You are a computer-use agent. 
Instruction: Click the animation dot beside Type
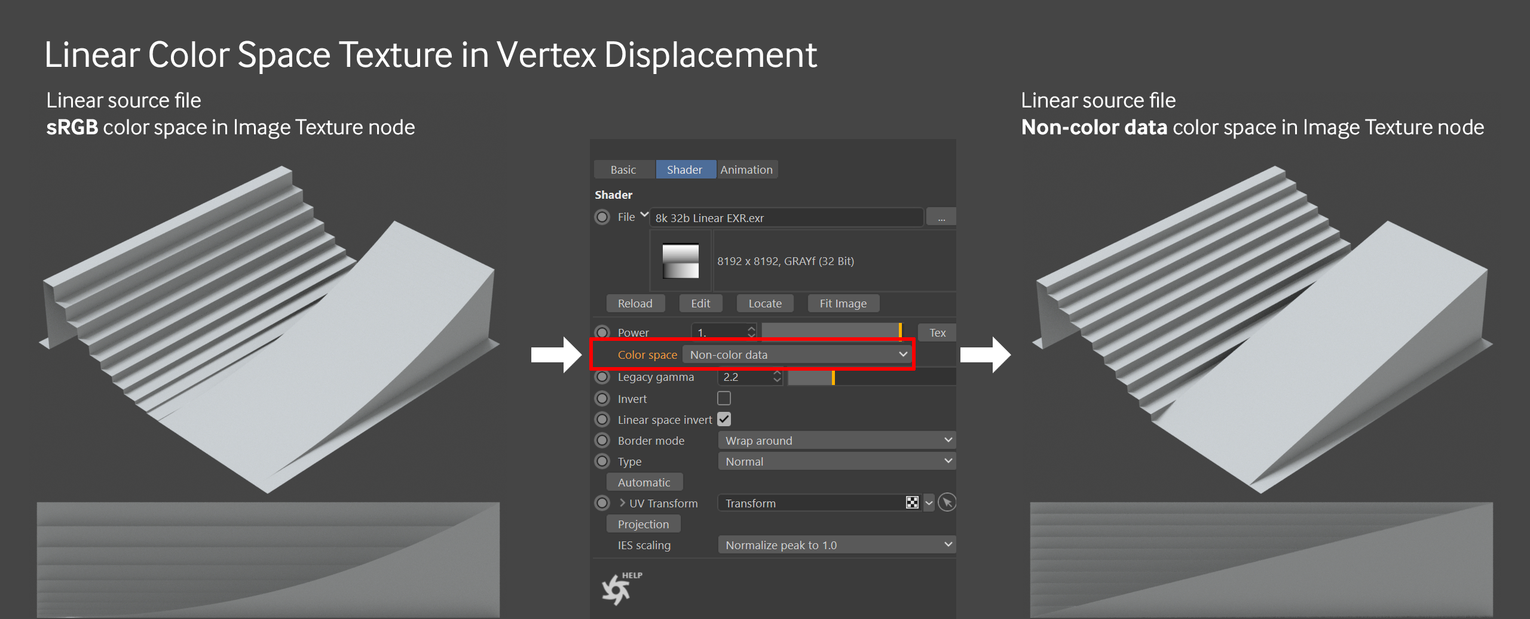pyautogui.click(x=602, y=461)
